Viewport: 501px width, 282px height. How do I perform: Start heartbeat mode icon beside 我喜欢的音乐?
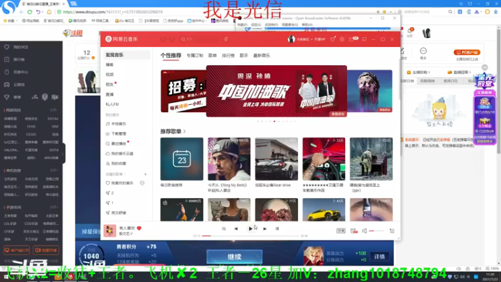(x=142, y=183)
